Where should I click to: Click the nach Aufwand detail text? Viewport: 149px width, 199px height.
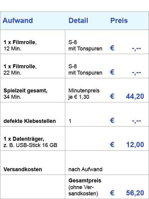[85, 169]
